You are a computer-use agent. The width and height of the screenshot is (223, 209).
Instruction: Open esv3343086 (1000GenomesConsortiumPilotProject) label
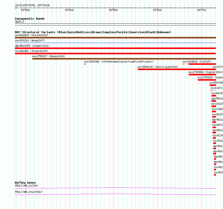[x=119, y=62]
